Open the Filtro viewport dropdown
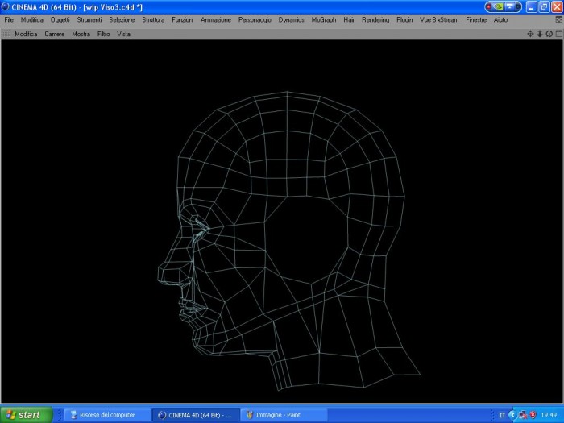 point(103,34)
